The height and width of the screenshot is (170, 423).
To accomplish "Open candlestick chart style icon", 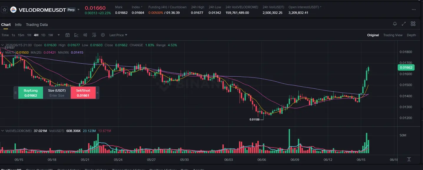I will pyautogui.click(x=85, y=35).
